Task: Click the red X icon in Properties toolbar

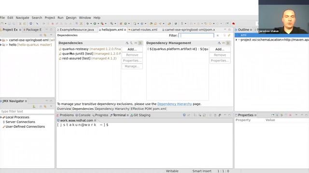Action: (x=290, y=115)
